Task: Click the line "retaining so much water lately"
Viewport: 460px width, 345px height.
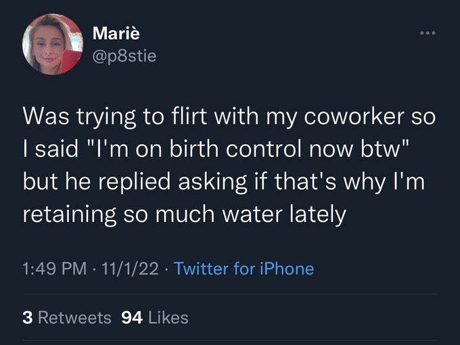Action: coord(185,214)
